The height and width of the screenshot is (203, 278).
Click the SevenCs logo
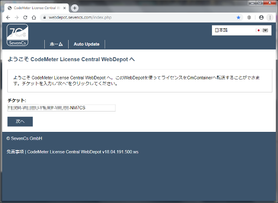click(x=17, y=35)
